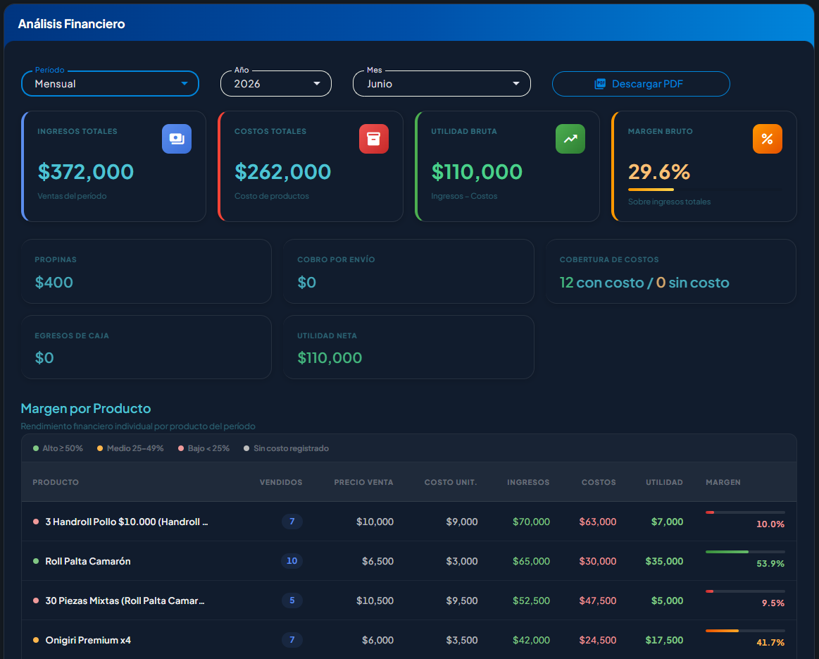819x659 pixels.
Task: Click the $372,000 total income value
Action: coord(86,172)
